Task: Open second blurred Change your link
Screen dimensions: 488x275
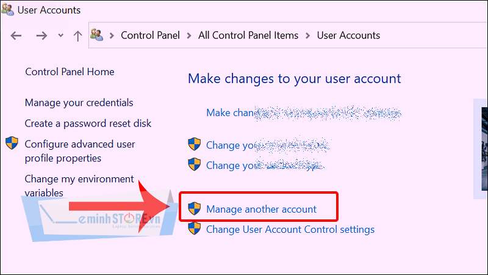Action: (x=265, y=165)
